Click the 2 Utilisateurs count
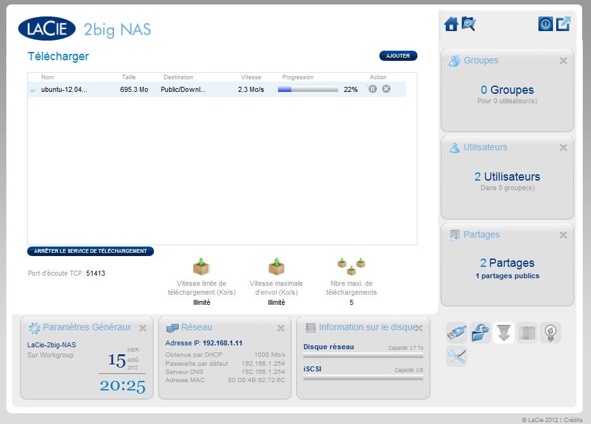This screenshot has height=424, width=591. pos(507,177)
